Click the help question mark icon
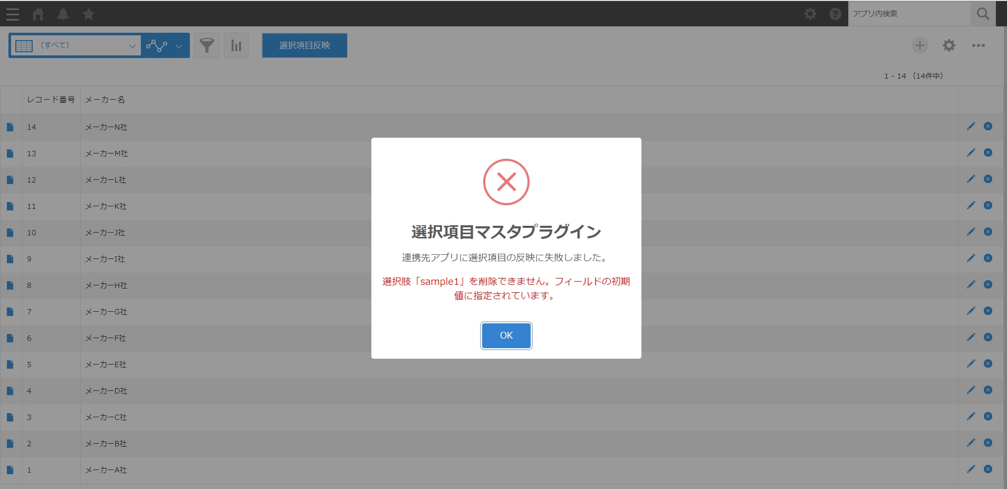The width and height of the screenshot is (1007, 489). pos(835,14)
